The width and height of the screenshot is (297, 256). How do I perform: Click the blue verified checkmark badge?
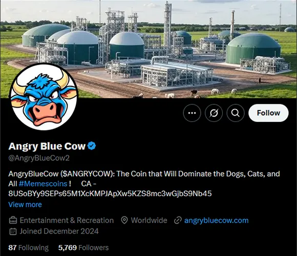coord(92,146)
